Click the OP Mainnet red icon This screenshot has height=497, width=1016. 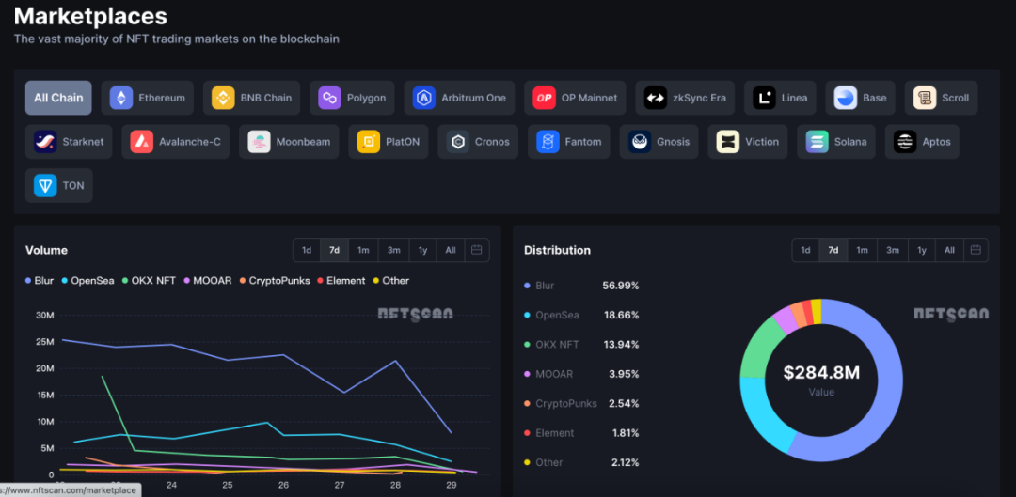point(544,98)
